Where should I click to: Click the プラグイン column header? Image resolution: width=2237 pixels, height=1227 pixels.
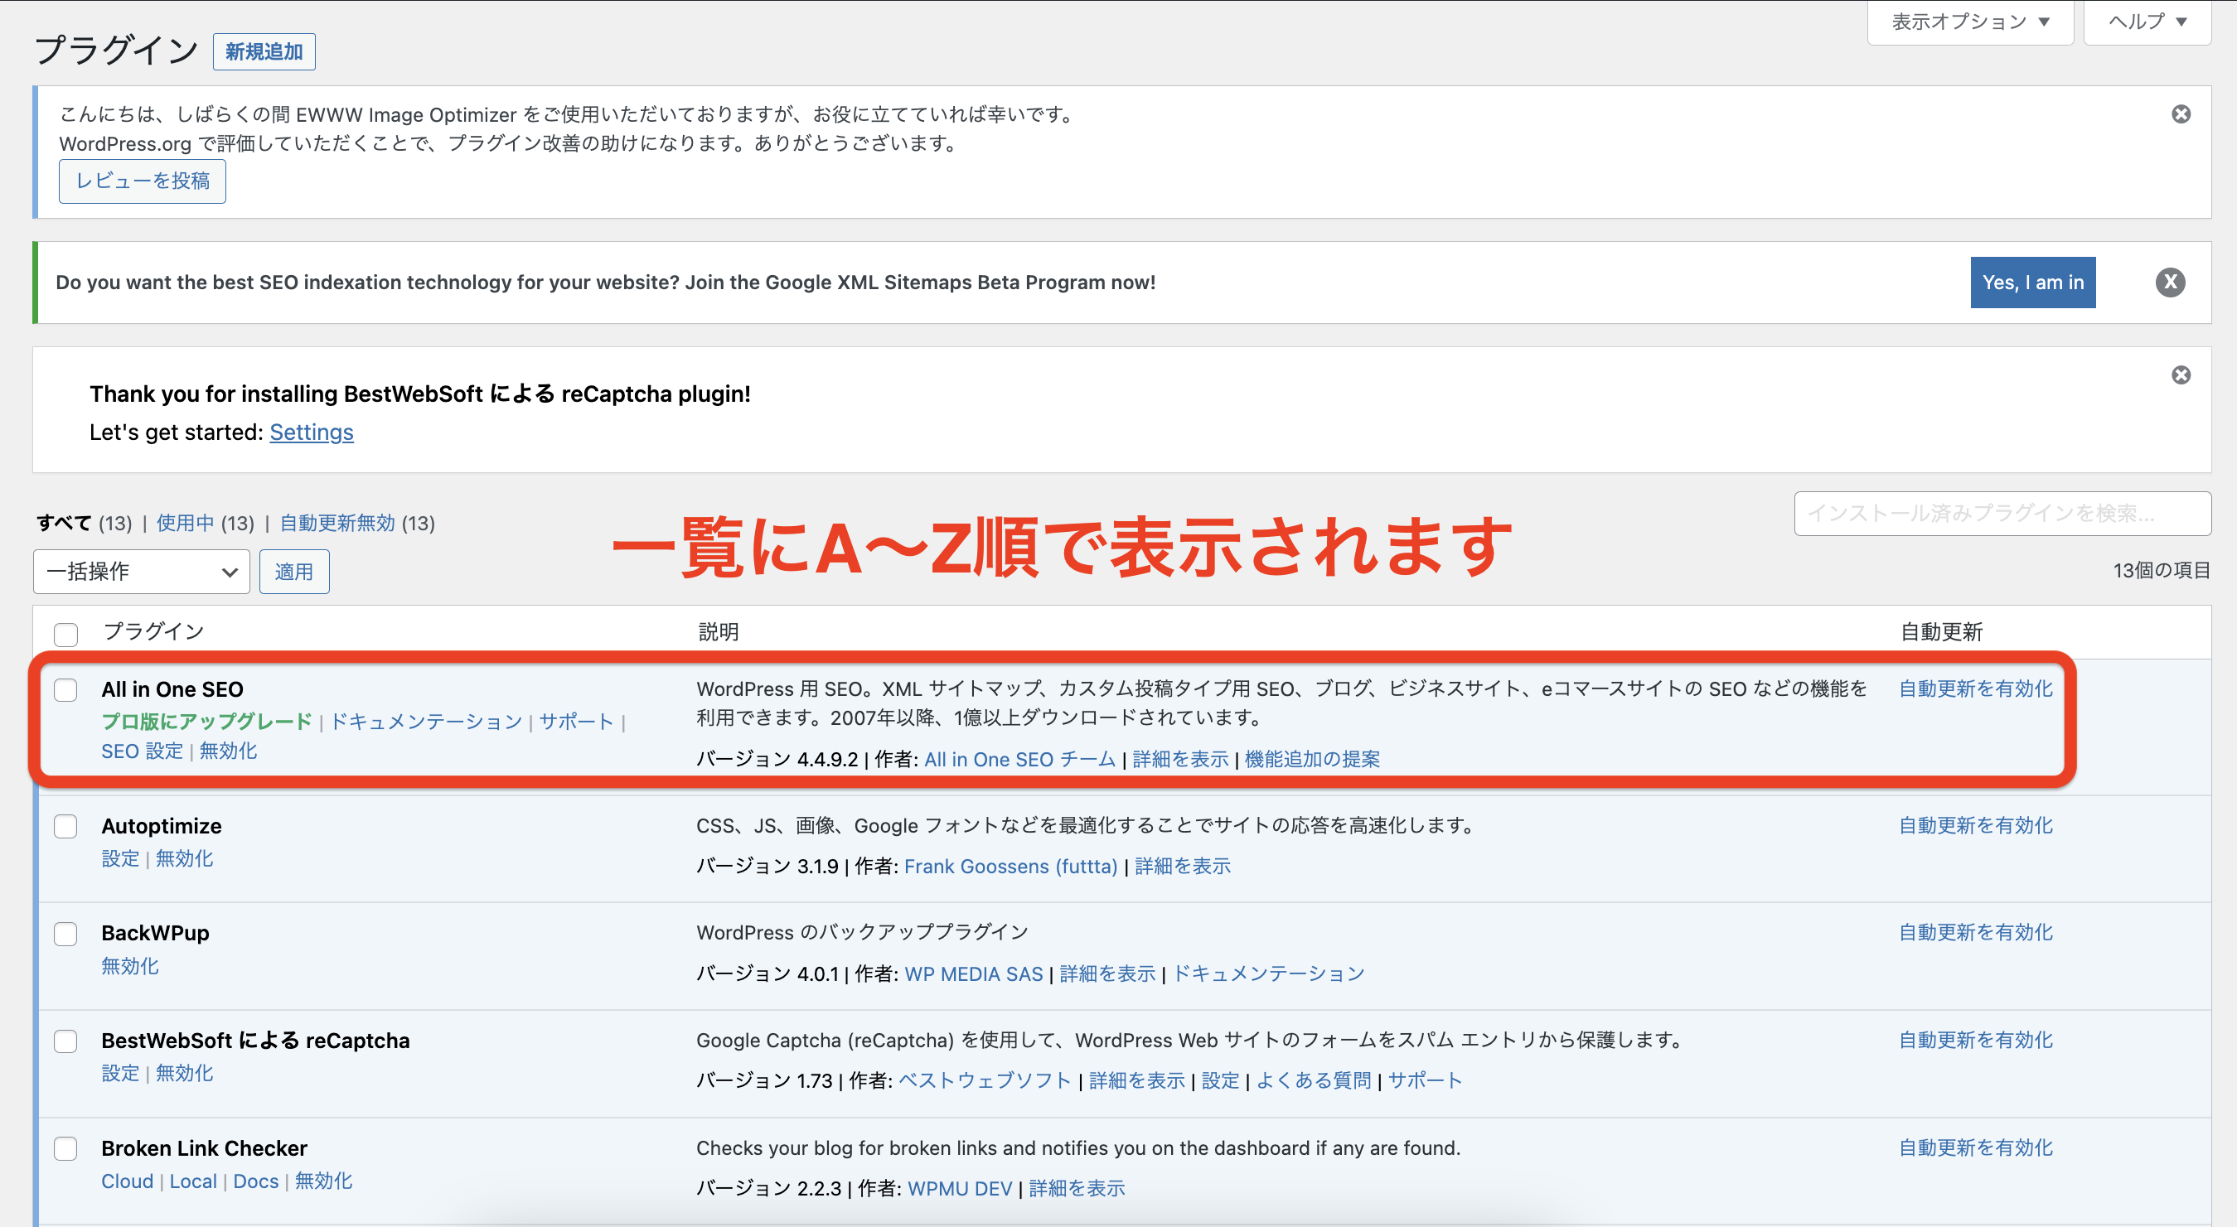point(153,631)
